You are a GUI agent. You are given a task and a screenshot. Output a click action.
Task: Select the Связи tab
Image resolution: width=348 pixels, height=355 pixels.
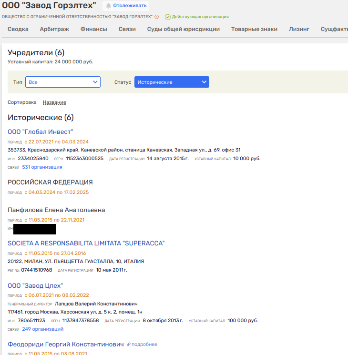[127, 29]
